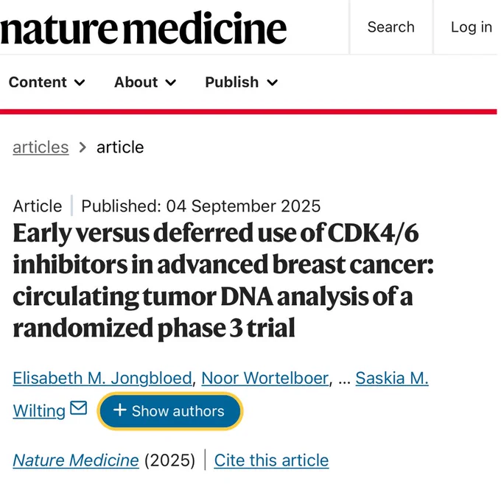Click the Search button in header
501x498 pixels.
pyautogui.click(x=391, y=27)
